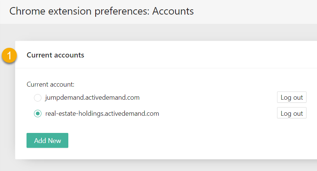Select the jumpdemand.activedemand.com radio button
317x171 pixels.
point(38,97)
